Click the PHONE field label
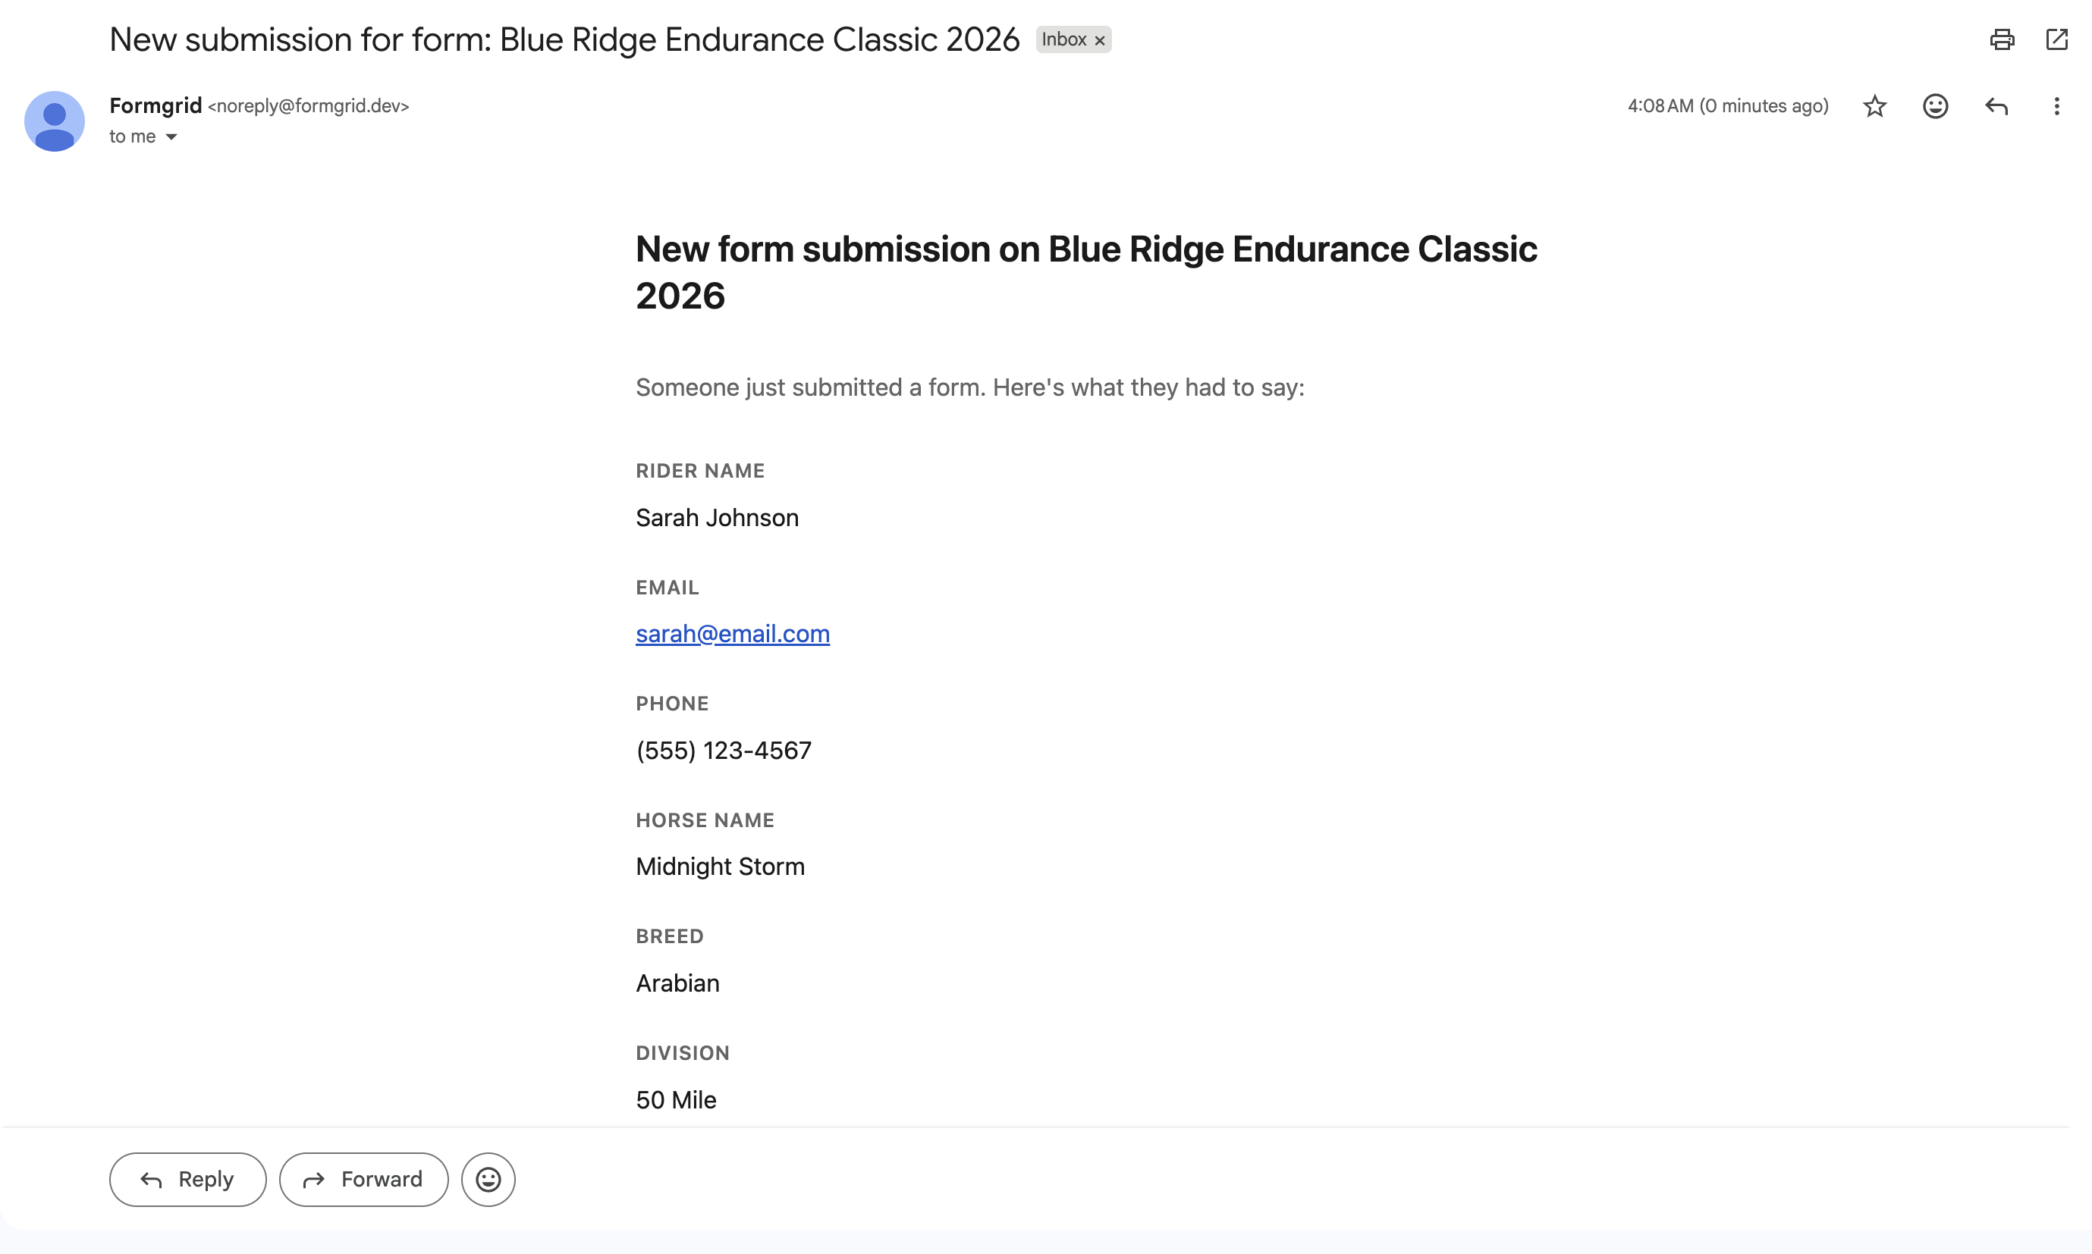2092x1254 pixels. 672,703
